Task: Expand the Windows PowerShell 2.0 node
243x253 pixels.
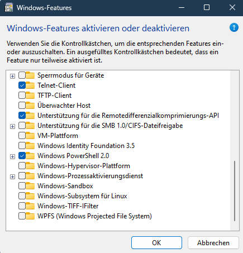Action: point(12,156)
